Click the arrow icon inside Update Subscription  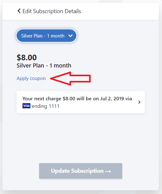coord(108,172)
